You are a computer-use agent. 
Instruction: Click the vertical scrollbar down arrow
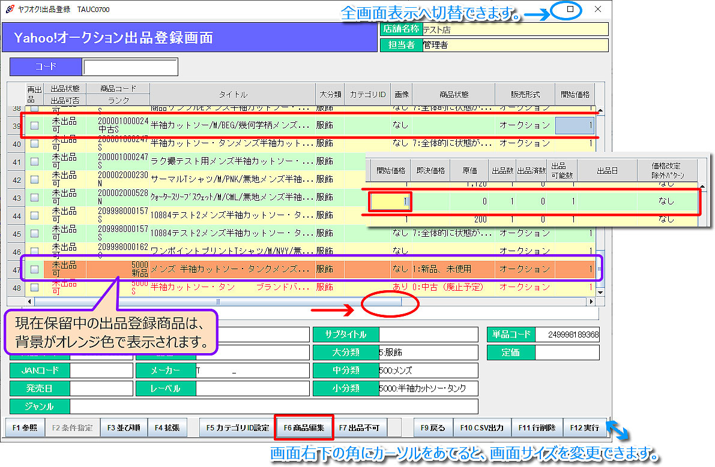click(600, 292)
